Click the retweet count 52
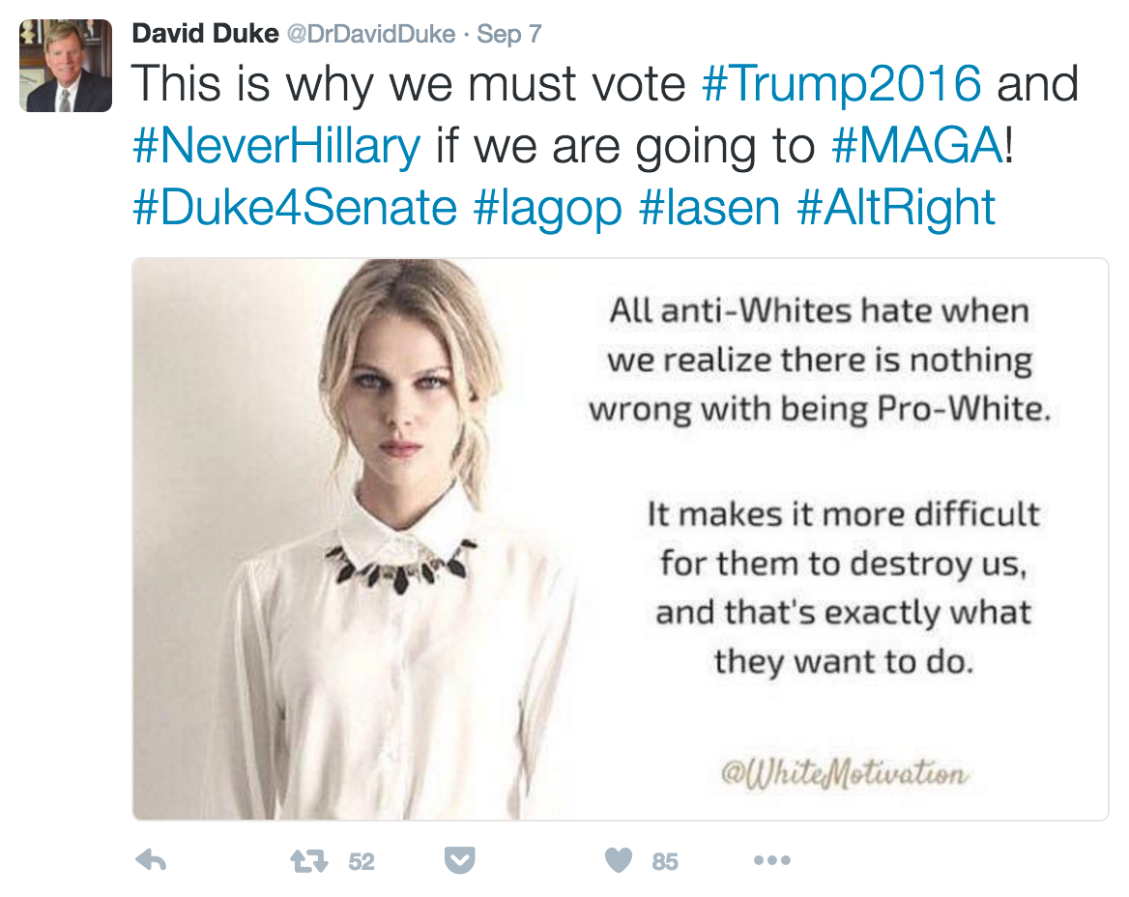The width and height of the screenshot is (1129, 897). click(x=362, y=862)
